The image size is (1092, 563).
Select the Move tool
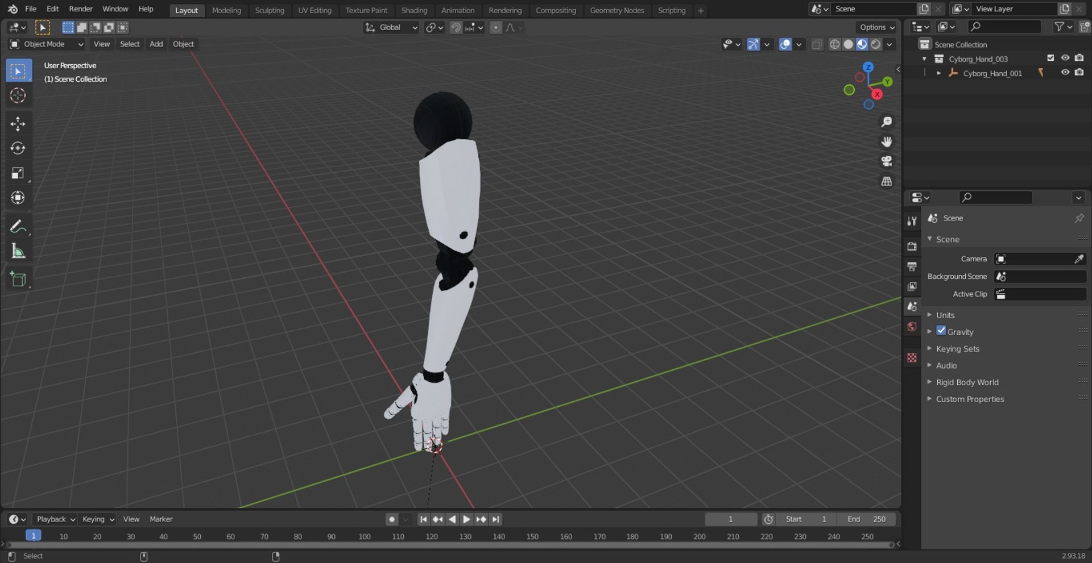tap(18, 124)
